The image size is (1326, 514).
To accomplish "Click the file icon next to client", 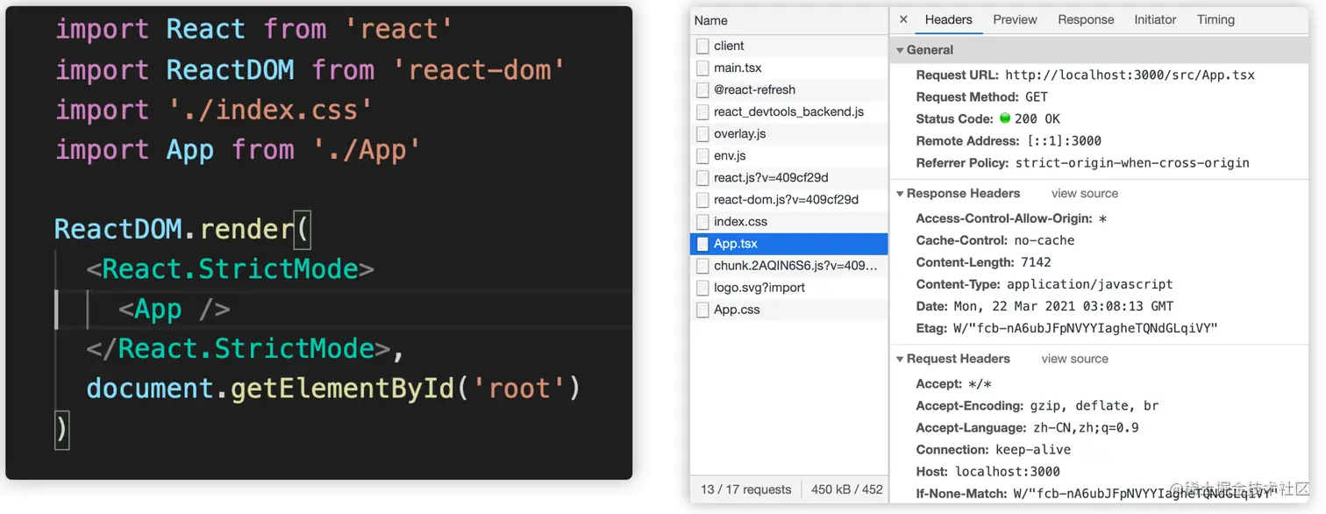I will click(702, 46).
